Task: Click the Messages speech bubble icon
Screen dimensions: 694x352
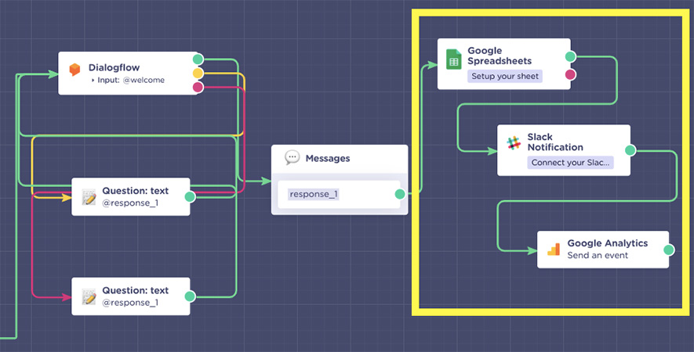Action: [292, 157]
